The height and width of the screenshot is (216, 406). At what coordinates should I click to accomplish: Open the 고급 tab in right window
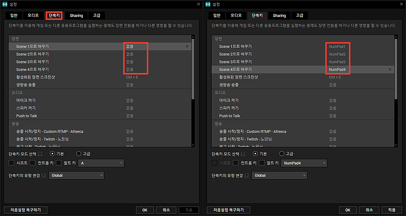pyautogui.click(x=300, y=15)
